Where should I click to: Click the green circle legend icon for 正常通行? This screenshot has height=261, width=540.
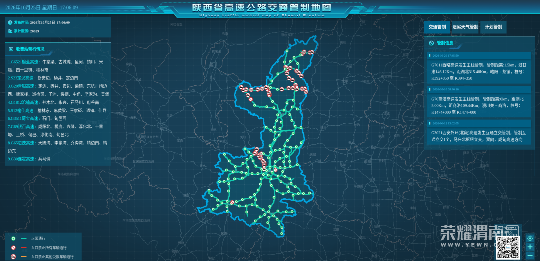13,238
